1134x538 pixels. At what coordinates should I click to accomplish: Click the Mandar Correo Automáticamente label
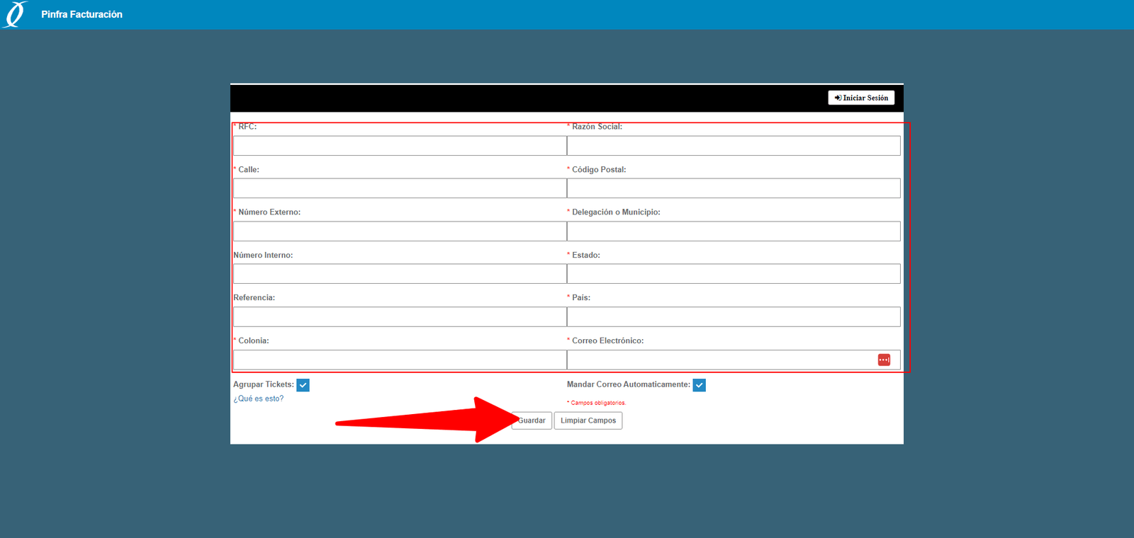pyautogui.click(x=629, y=384)
